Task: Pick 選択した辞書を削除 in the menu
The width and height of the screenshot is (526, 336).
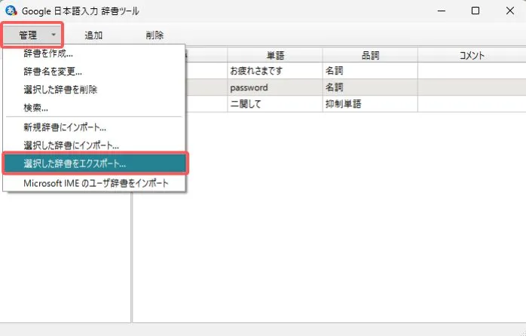Action: (94, 90)
